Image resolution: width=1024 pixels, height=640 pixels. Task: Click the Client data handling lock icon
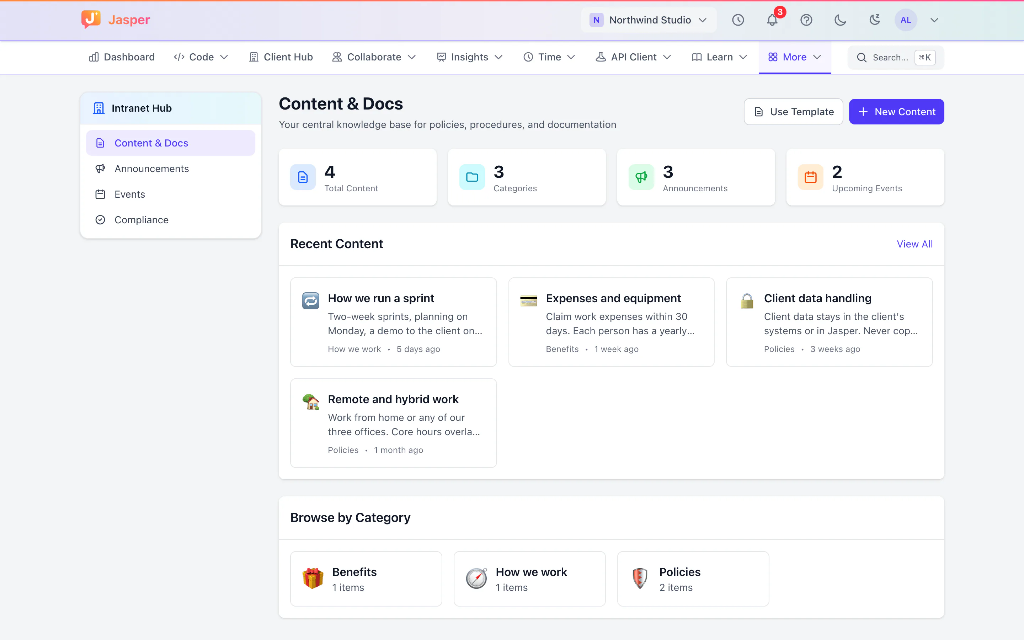[747, 300]
